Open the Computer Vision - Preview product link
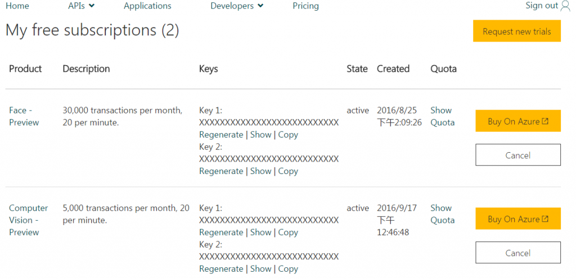Screen dimensions: 576x279 pyautogui.click(x=29, y=220)
